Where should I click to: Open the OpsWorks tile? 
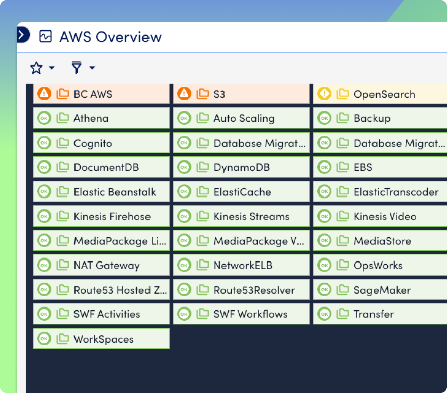380,265
